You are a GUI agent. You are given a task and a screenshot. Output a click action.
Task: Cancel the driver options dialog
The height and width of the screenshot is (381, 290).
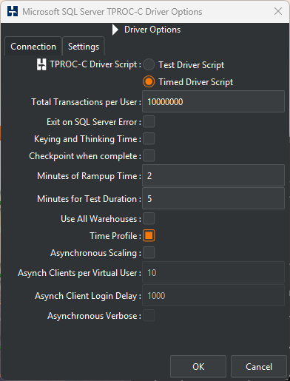[259, 366]
